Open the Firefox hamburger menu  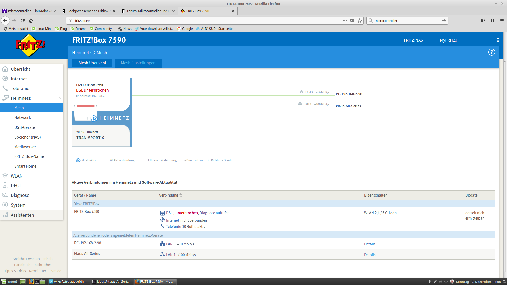pos(502,21)
